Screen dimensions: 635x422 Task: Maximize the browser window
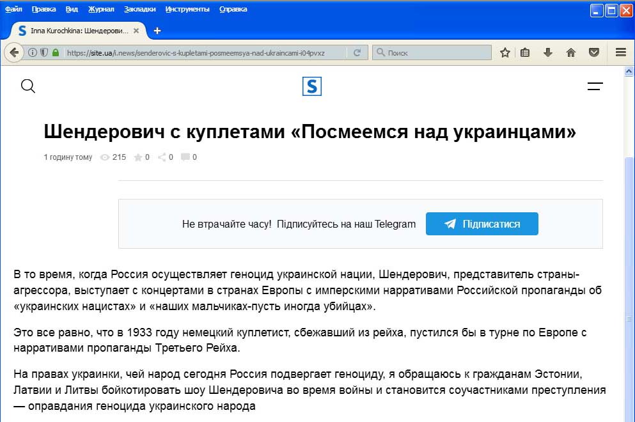click(x=611, y=10)
